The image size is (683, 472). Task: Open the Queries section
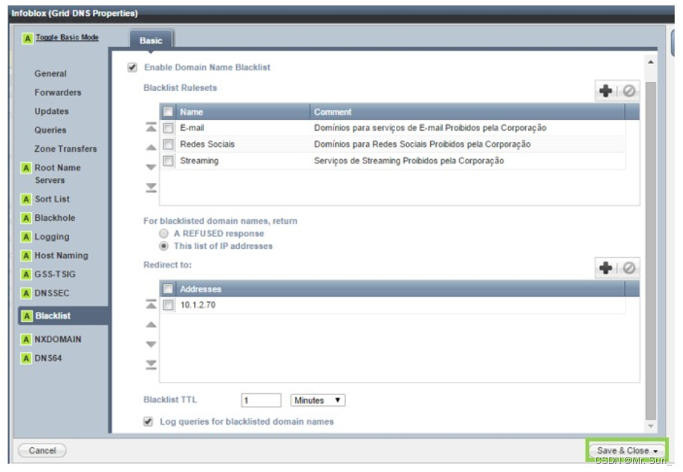tap(51, 130)
